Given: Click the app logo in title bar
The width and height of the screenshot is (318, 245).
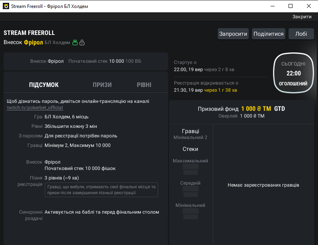Looking at the screenshot, I should tap(6, 6).
